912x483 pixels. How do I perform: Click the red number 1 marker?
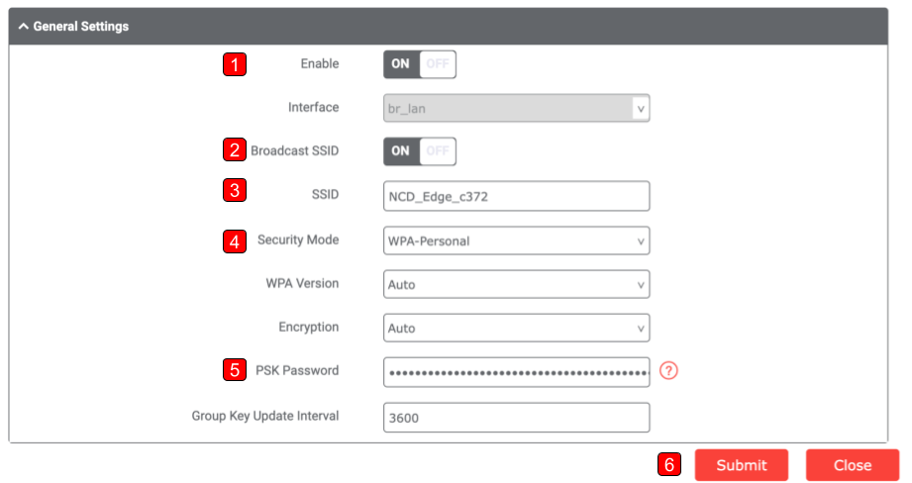tap(235, 64)
